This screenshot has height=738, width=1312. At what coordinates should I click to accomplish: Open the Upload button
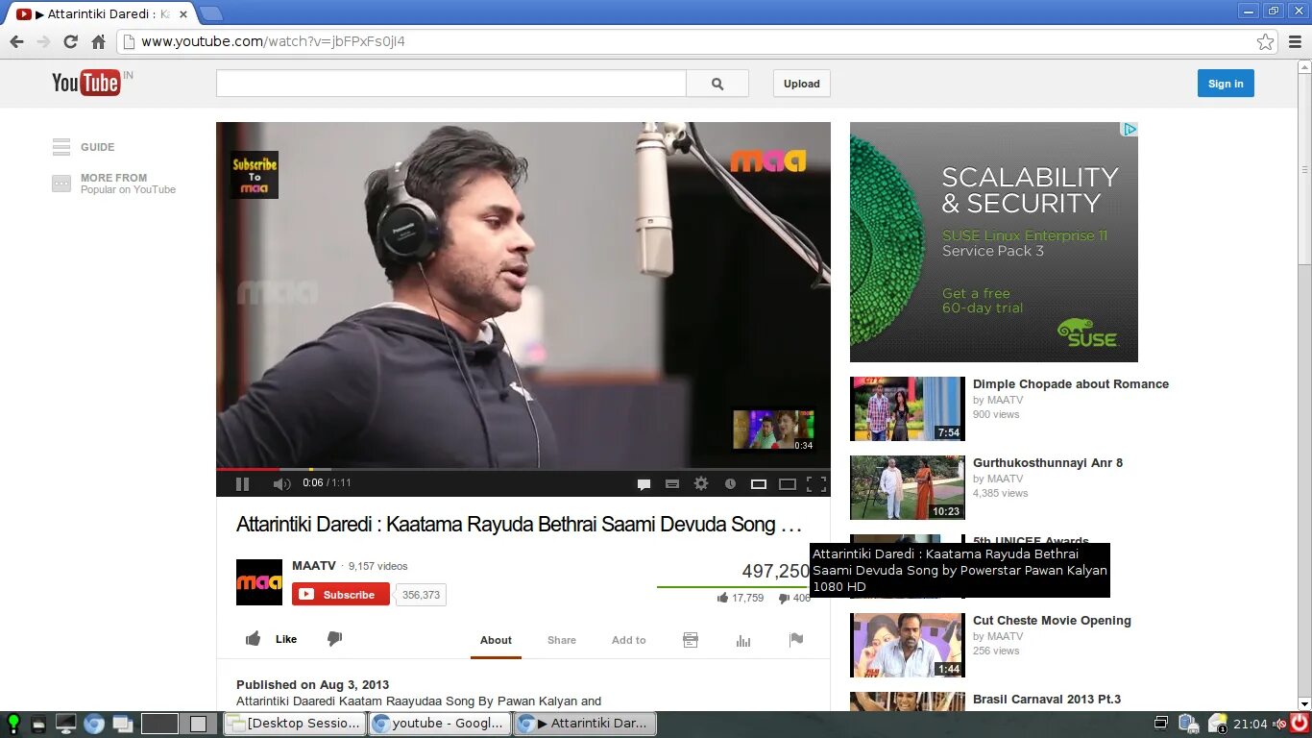point(801,84)
